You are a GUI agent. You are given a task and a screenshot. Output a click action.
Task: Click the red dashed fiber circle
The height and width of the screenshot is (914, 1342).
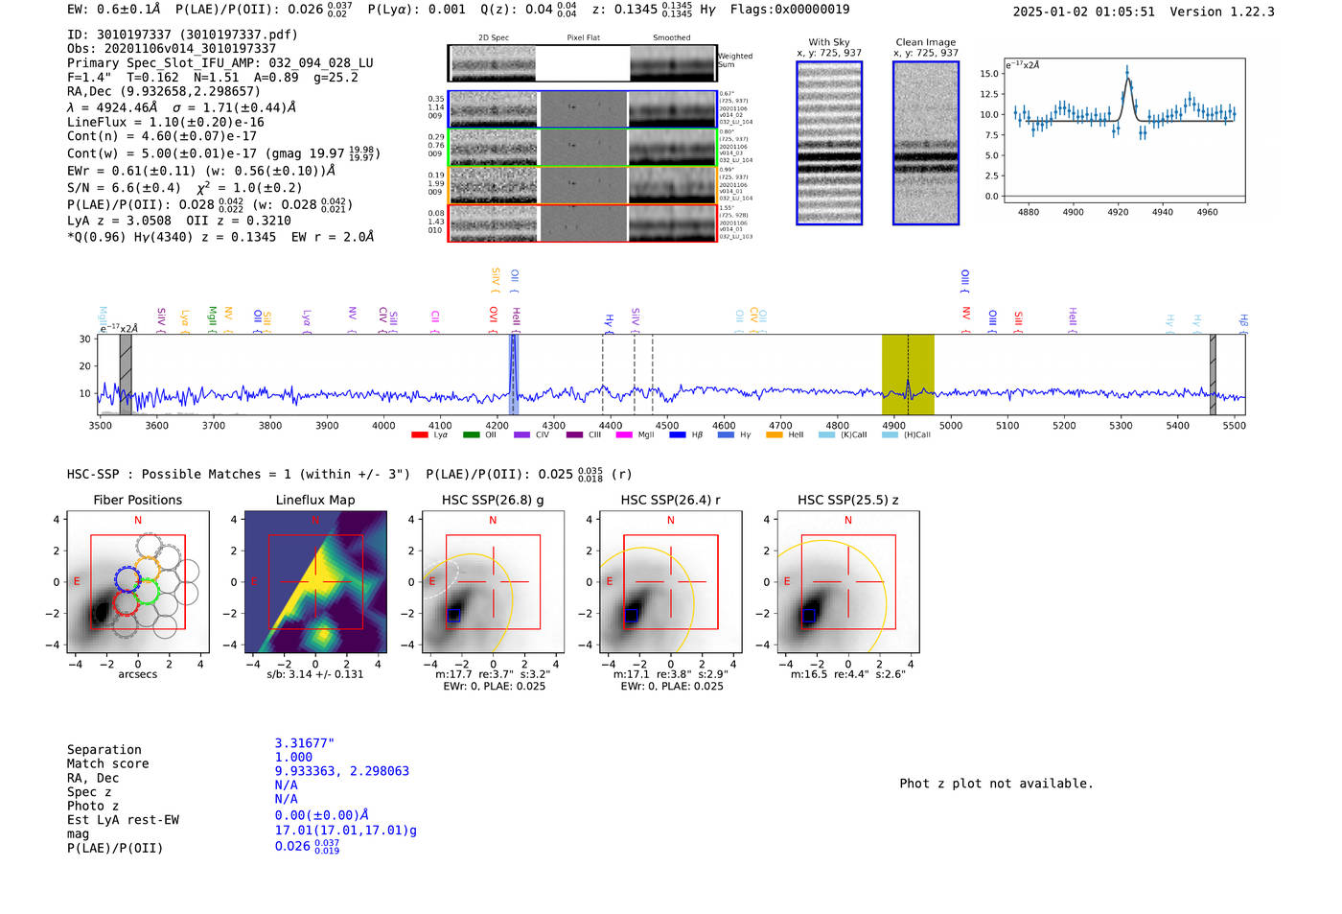[x=127, y=603]
